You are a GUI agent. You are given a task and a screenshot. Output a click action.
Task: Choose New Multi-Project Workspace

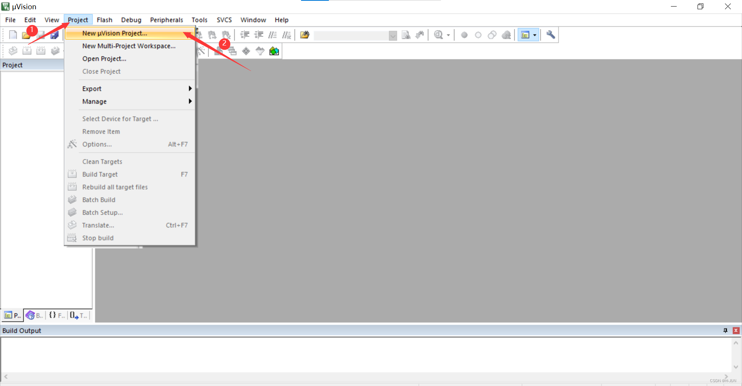[x=129, y=46]
